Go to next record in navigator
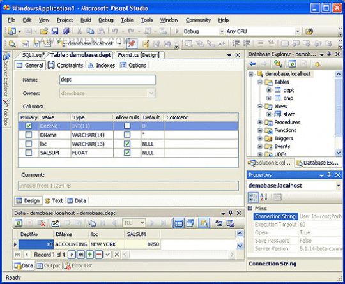This screenshot has width=345, height=284. tap(72, 255)
